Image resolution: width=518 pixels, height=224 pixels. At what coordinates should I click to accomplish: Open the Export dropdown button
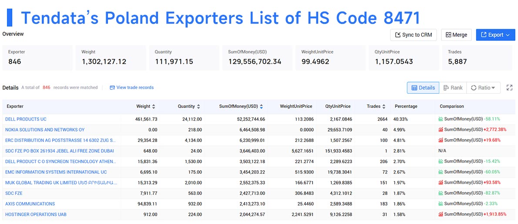(x=495, y=35)
